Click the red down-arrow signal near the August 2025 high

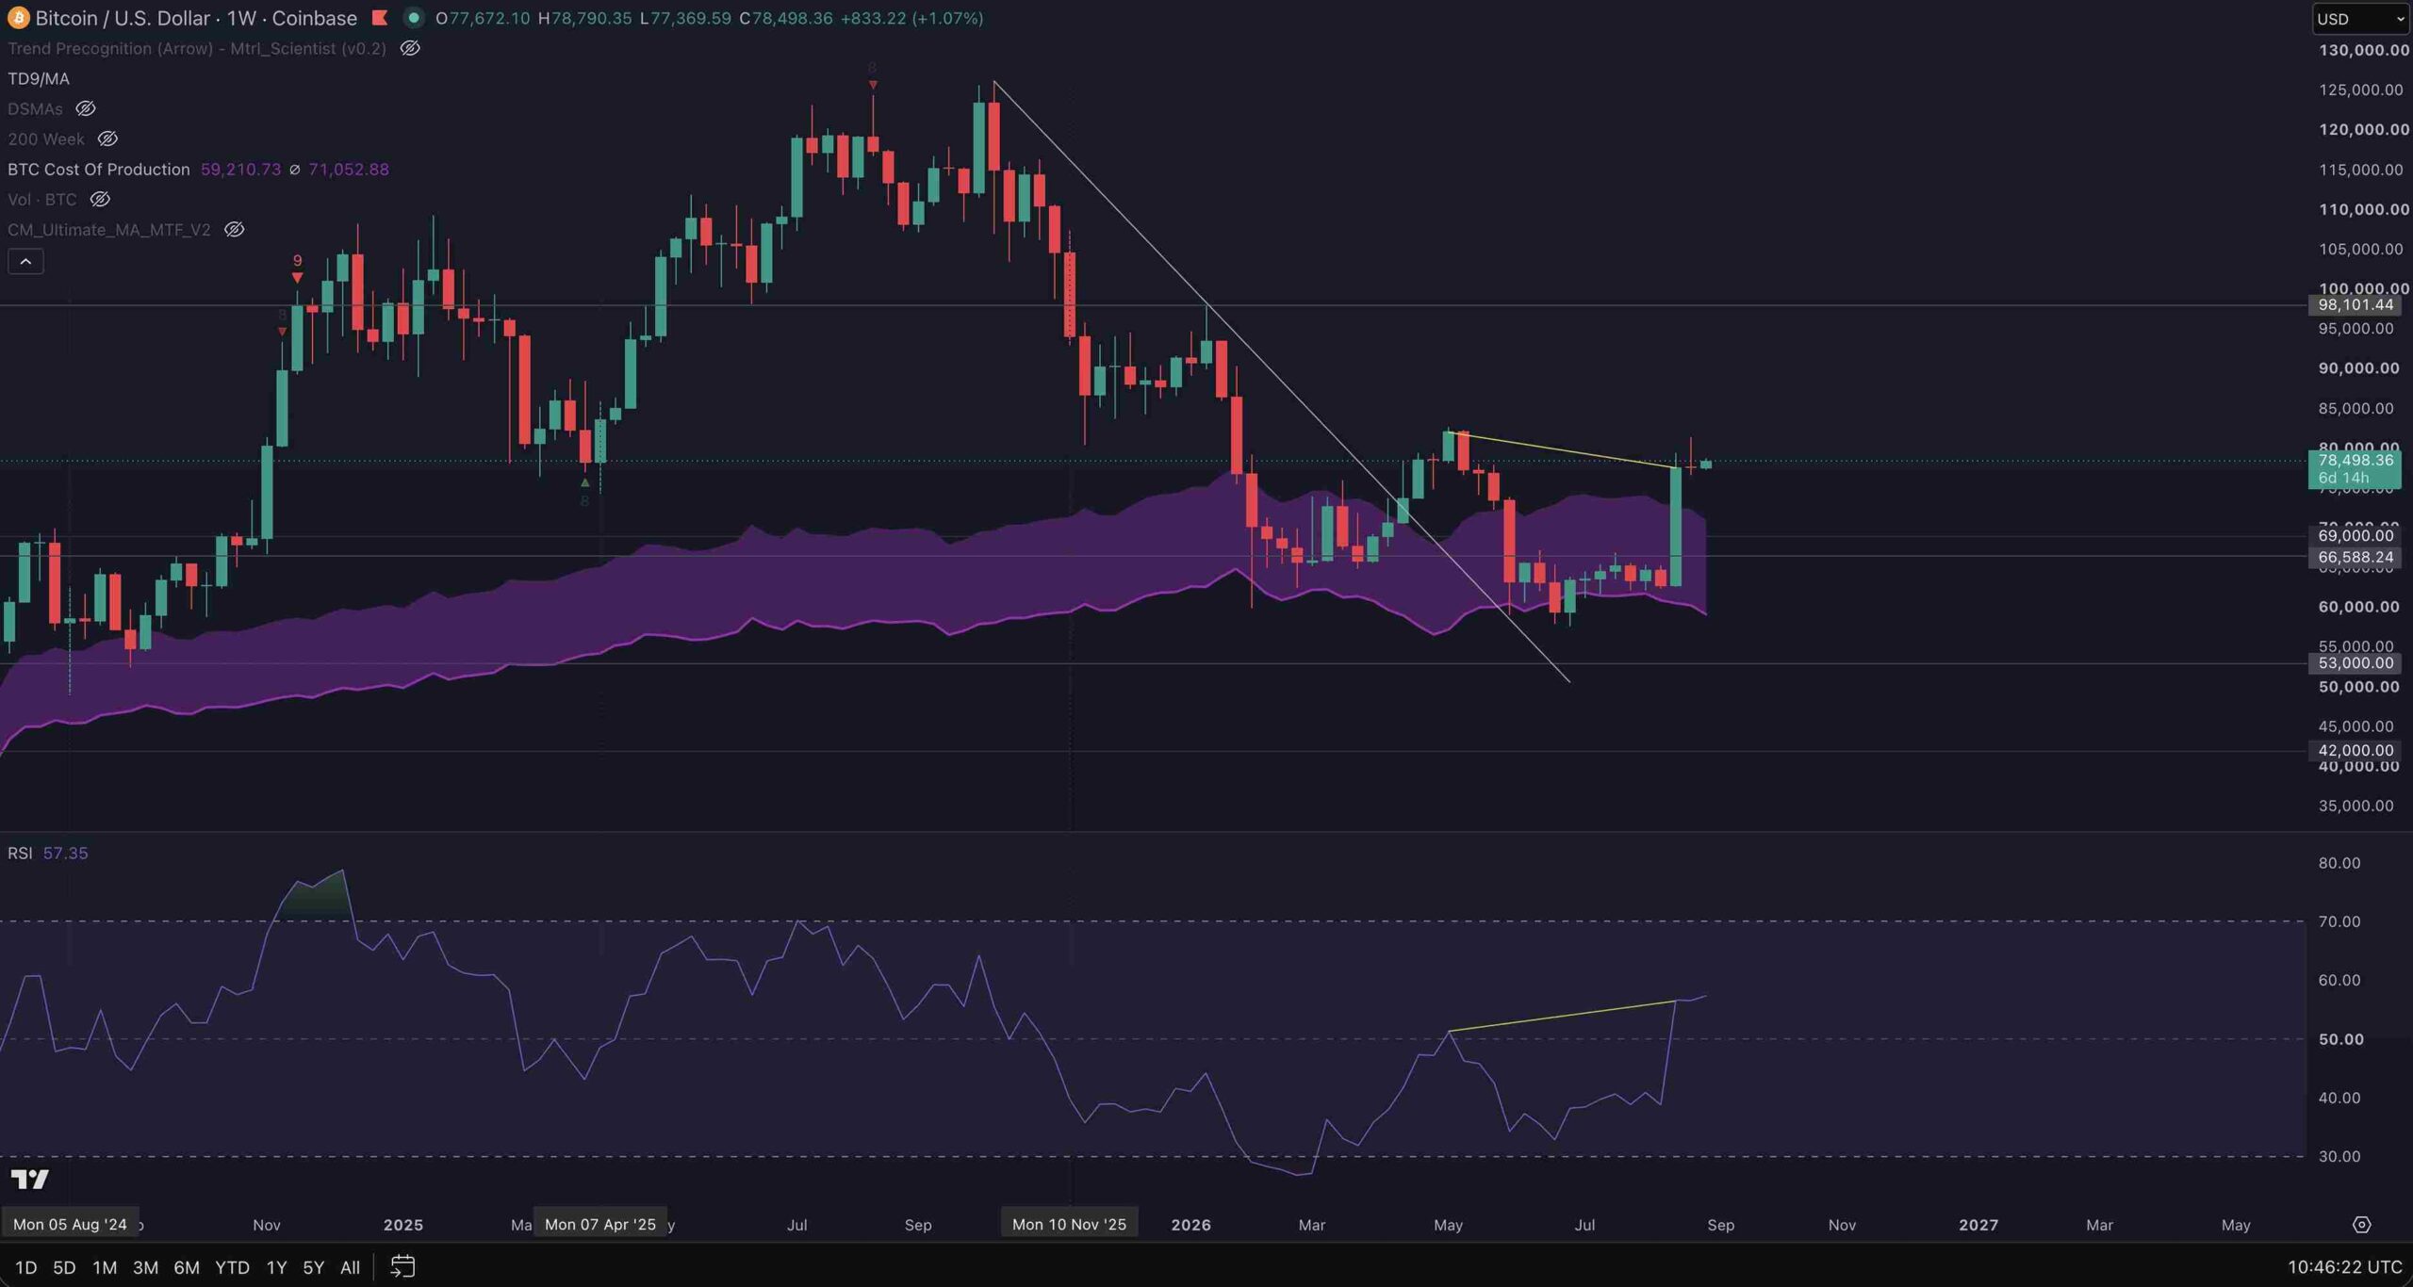[873, 85]
